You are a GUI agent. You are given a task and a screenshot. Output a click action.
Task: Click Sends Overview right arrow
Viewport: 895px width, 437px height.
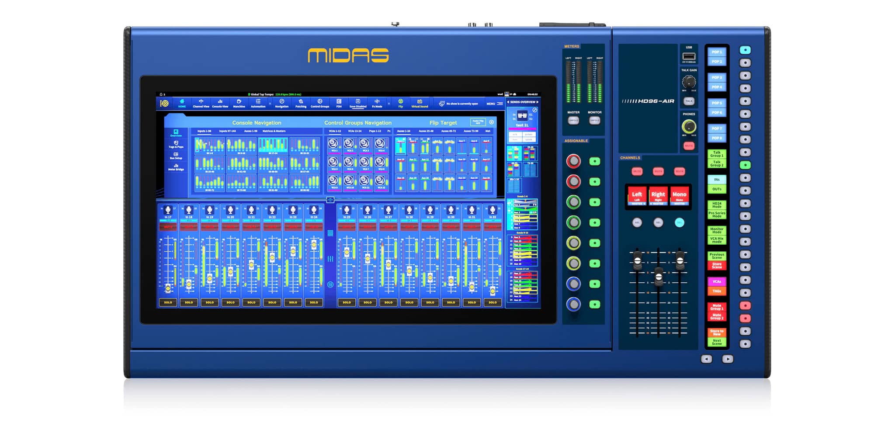click(537, 102)
